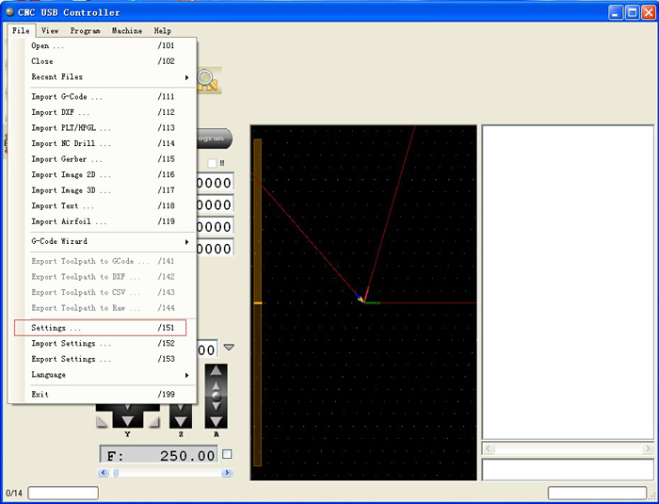This screenshot has height=504, width=659.
Task: Click the 3D toolpath viewport origin marker
Action: [x=363, y=301]
